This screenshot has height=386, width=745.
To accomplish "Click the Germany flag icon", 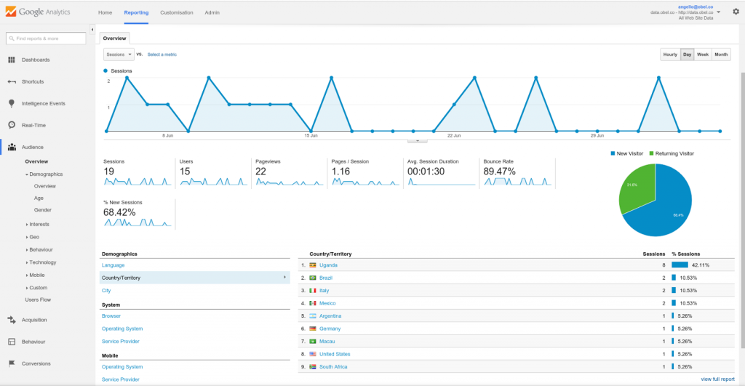I will (x=313, y=329).
